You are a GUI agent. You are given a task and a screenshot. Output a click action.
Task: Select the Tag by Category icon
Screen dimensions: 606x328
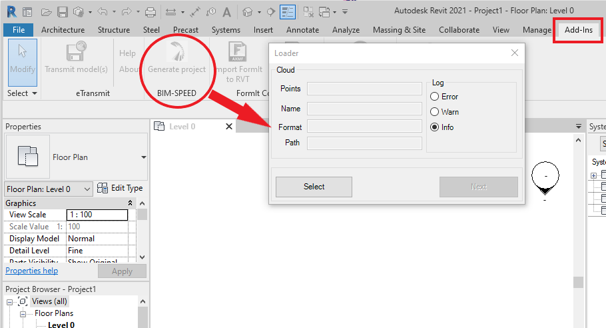pyautogui.click(x=211, y=13)
